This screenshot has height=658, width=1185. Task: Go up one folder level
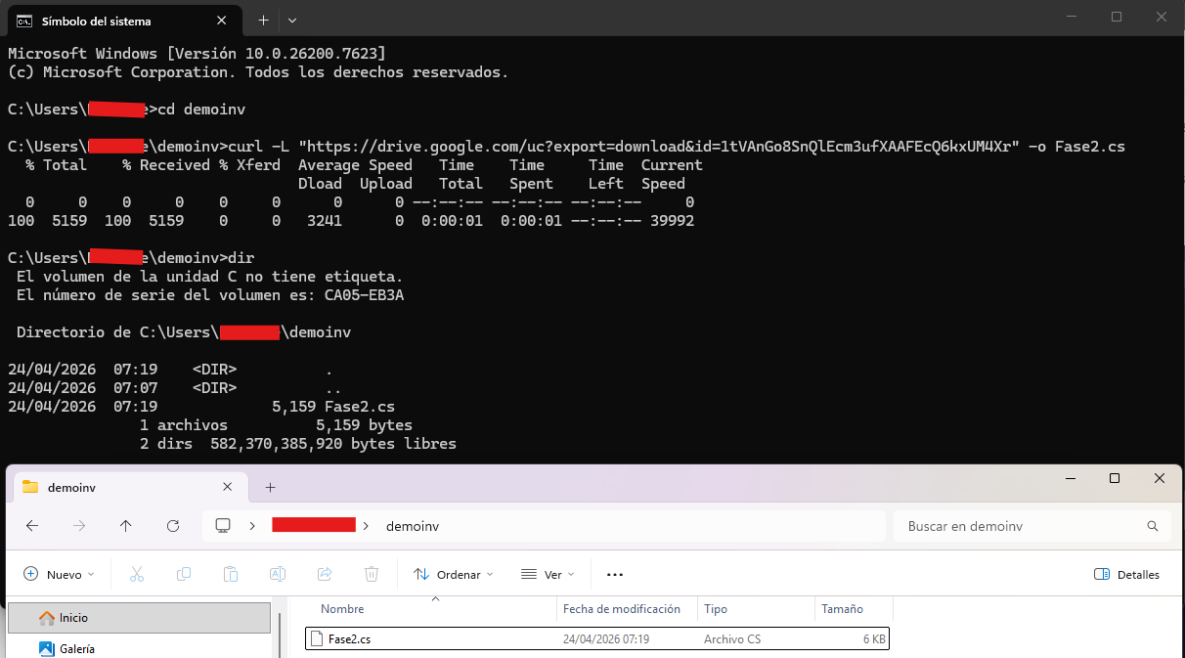coord(126,526)
